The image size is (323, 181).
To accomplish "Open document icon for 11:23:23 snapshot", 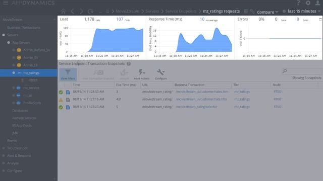I will click(68, 107).
